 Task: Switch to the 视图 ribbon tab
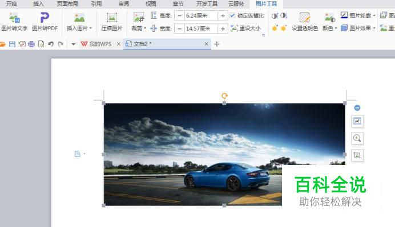click(x=151, y=3)
